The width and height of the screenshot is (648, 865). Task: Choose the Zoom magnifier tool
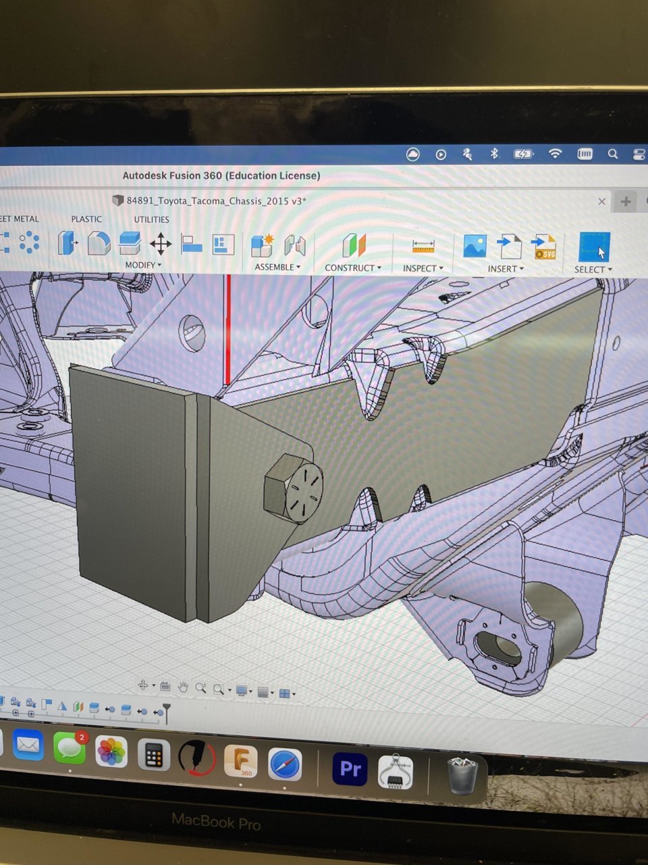click(x=200, y=689)
